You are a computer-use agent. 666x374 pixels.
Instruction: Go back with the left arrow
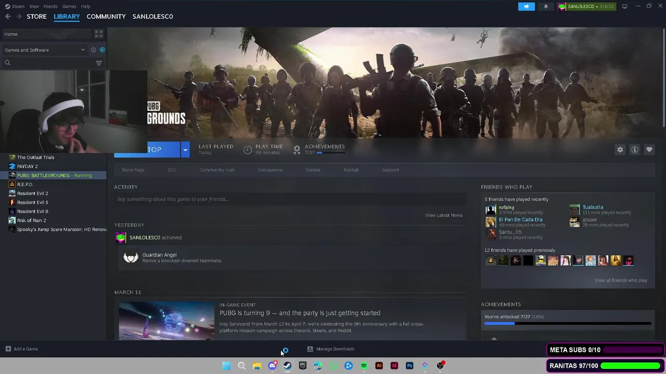[x=8, y=16]
